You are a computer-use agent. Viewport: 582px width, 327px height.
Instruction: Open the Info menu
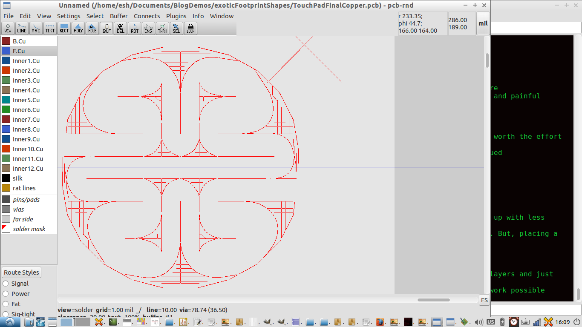click(x=198, y=16)
